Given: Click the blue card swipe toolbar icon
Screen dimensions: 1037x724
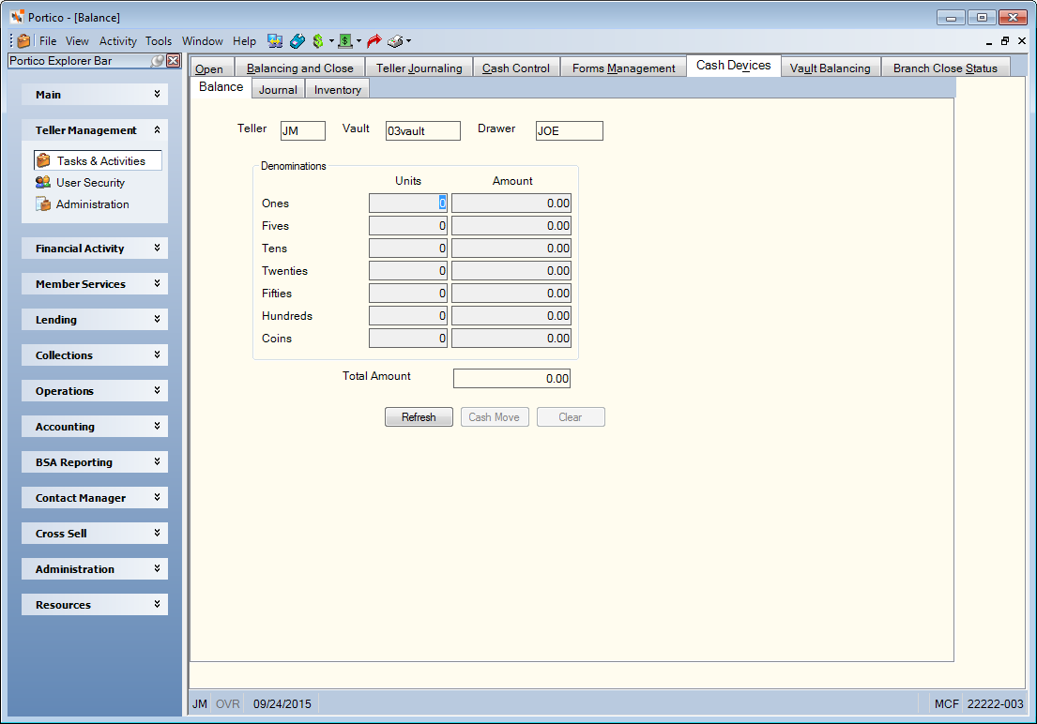Looking at the screenshot, I should point(297,41).
